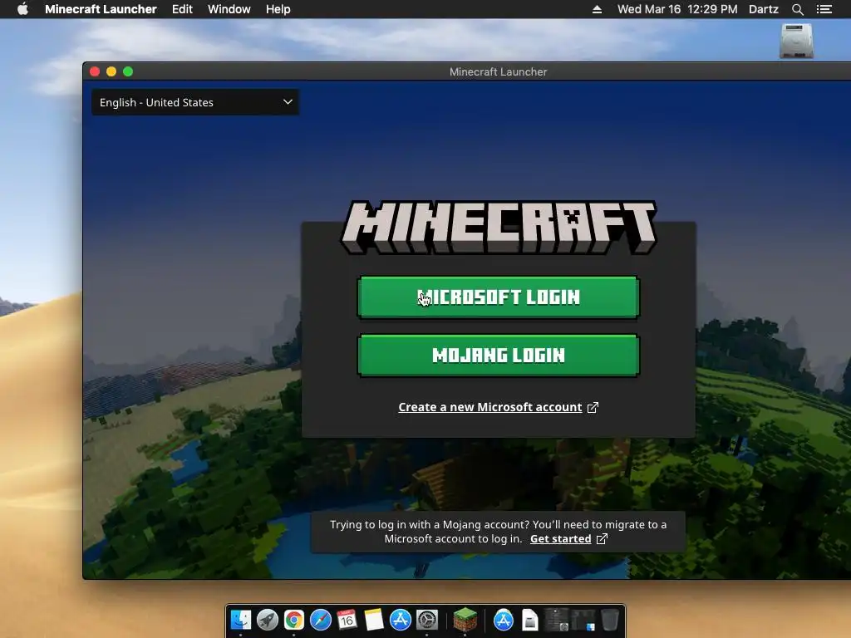The width and height of the screenshot is (851, 638).
Task: Open App Store next to Notes in Dock
Action: pyautogui.click(x=400, y=620)
